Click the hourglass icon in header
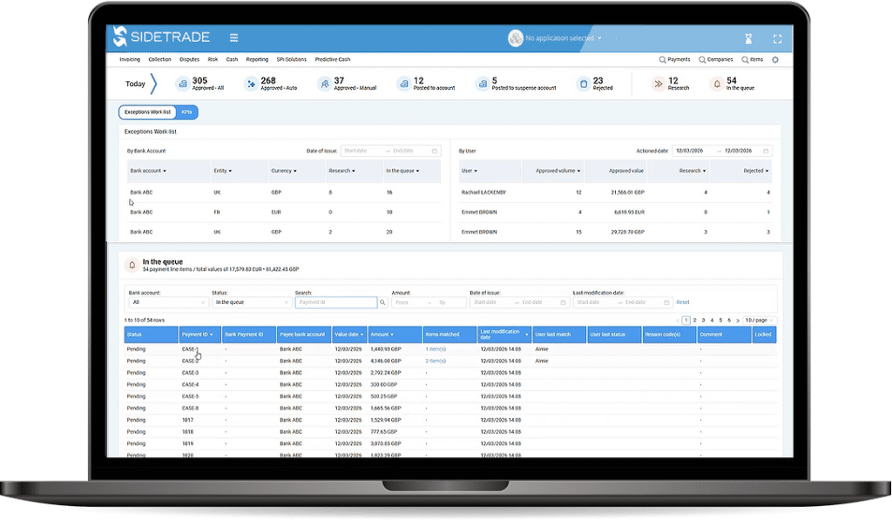This screenshot has height=520, width=892. [x=747, y=38]
